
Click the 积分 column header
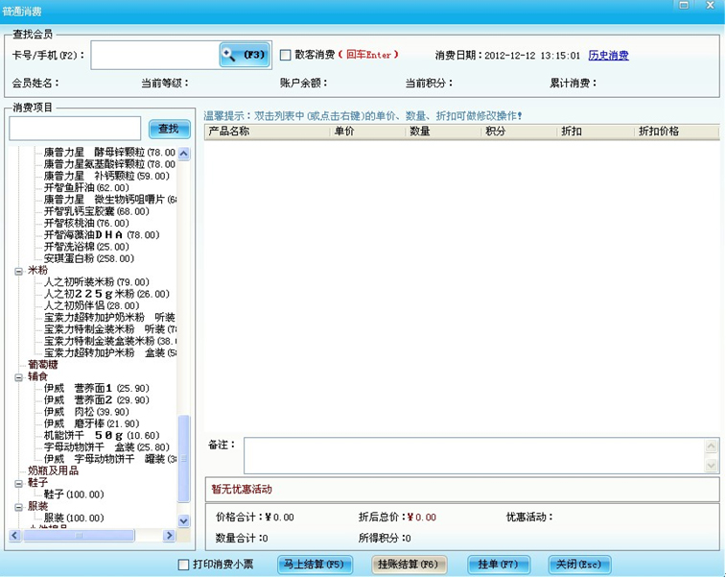point(519,132)
